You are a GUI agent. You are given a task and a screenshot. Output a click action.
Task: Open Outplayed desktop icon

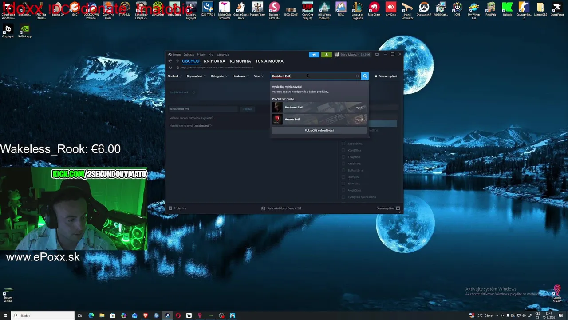pyautogui.click(x=8, y=32)
